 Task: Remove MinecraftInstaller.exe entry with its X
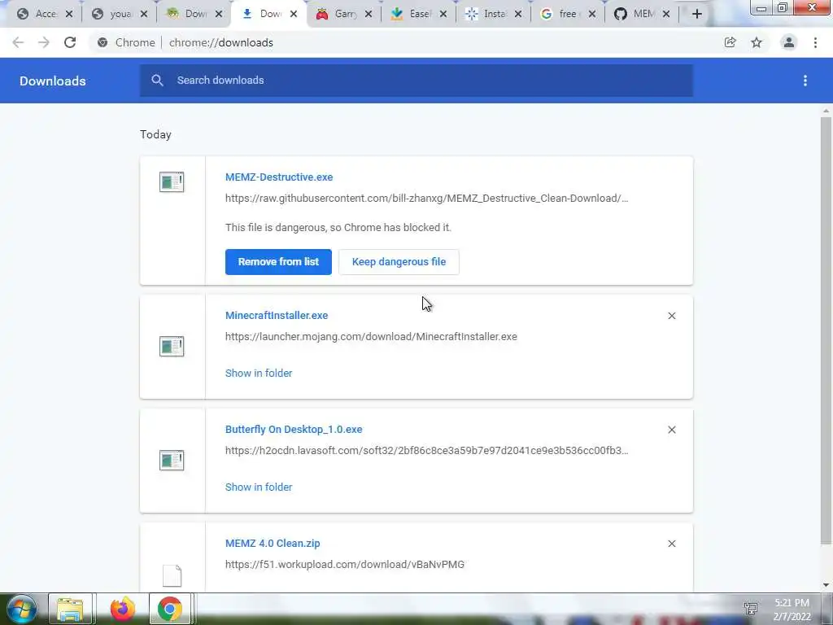[671, 316]
